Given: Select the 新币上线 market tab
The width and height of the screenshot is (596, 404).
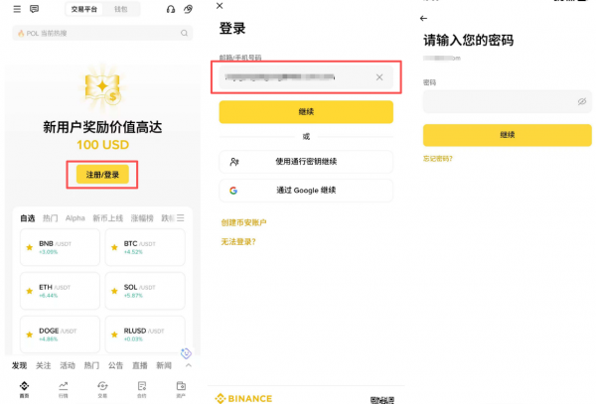Looking at the screenshot, I should pyautogui.click(x=108, y=218).
